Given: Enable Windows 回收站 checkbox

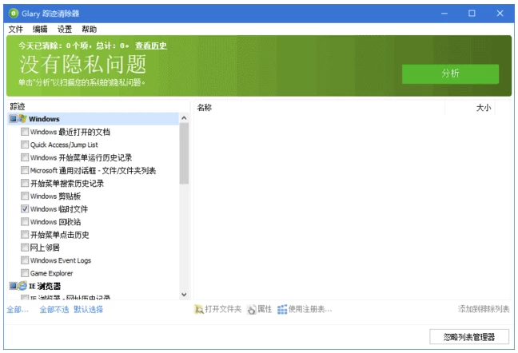Looking at the screenshot, I should [25, 221].
